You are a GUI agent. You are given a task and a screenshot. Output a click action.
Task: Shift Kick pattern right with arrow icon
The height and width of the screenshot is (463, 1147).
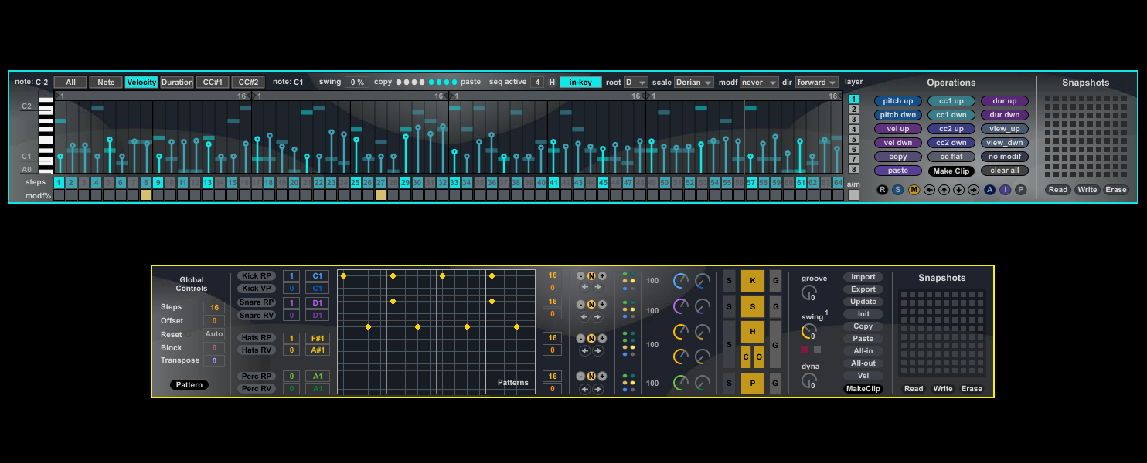point(597,287)
